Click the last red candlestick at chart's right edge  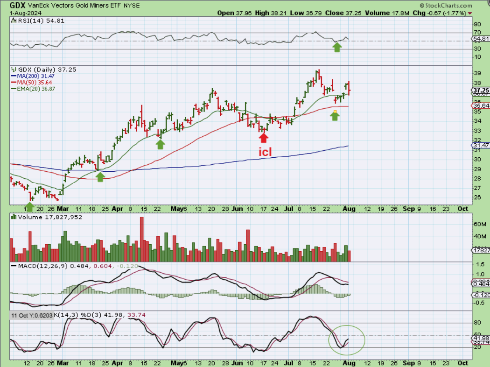349,88
